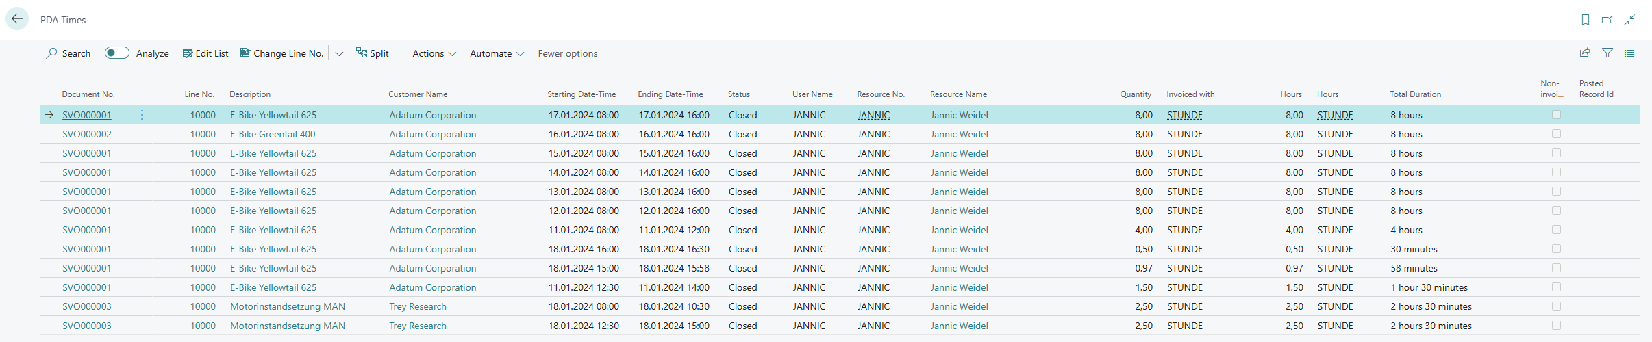This screenshot has height=342, width=1652.
Task: Click Split in the toolbar
Action: [373, 53]
